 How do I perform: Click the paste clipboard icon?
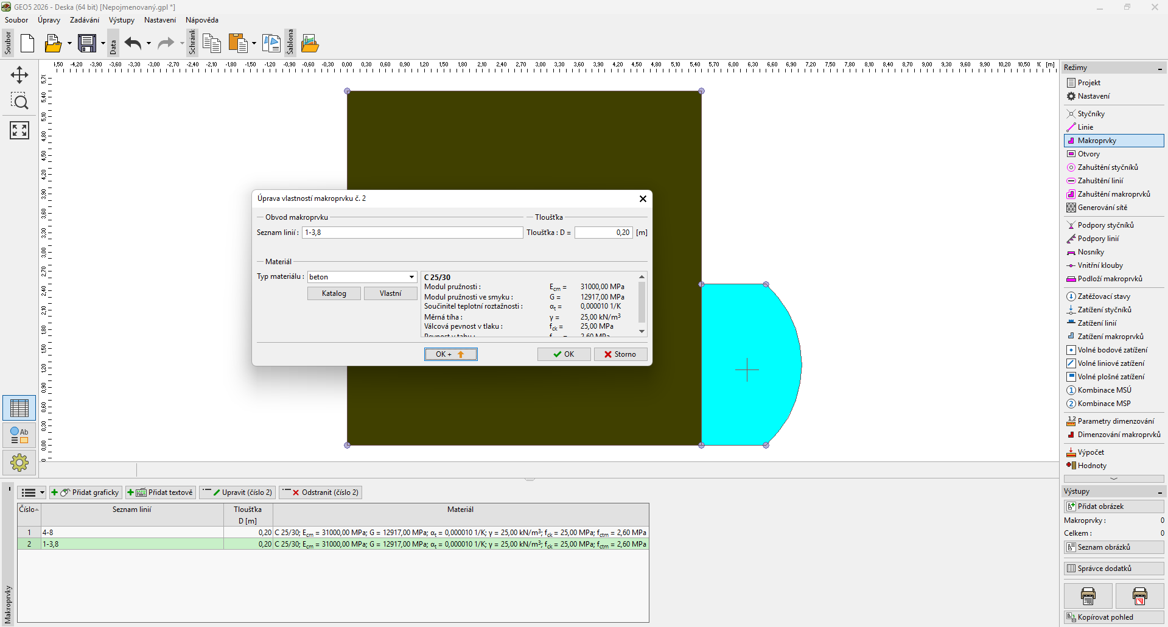coord(238,43)
